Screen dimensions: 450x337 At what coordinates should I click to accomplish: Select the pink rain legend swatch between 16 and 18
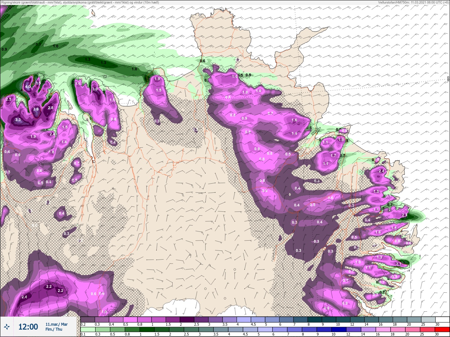pyautogui.click(x=383, y=330)
